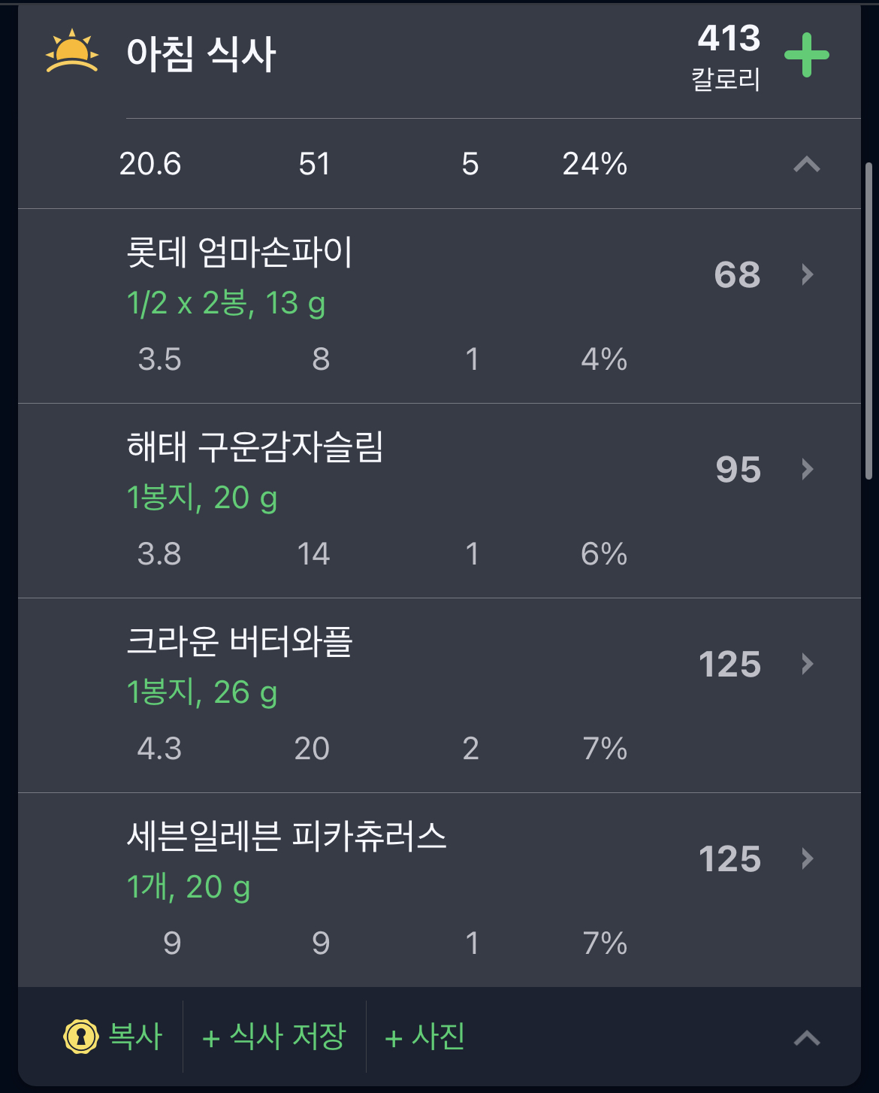Click the green plus add-food icon

[806, 55]
